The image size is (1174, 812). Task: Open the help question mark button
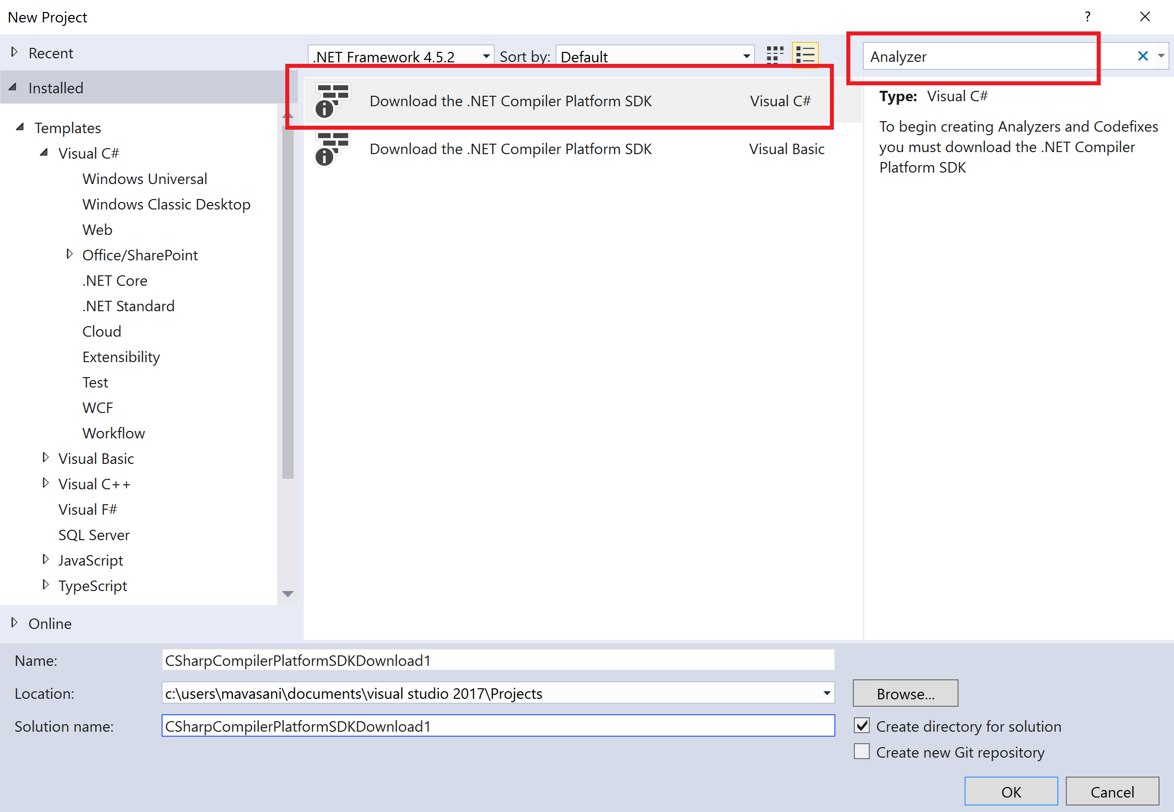[x=1087, y=17]
